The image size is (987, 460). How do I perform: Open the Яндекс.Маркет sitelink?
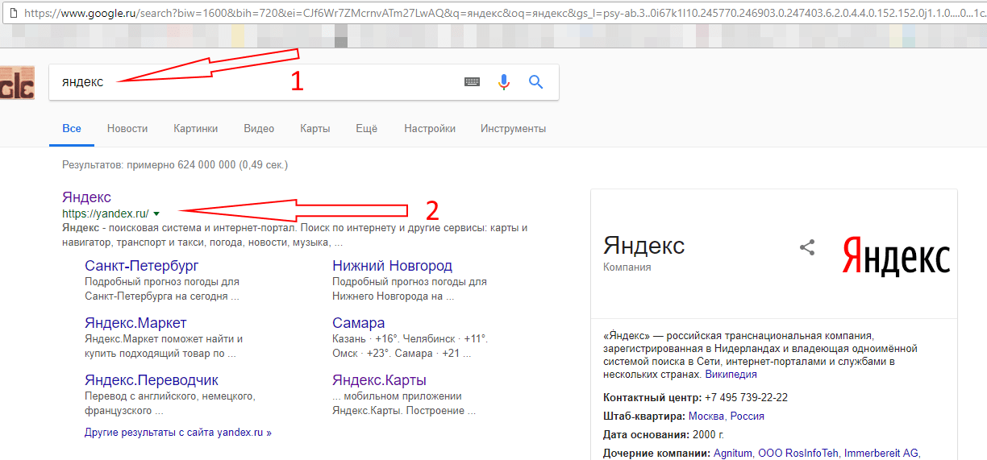135,323
